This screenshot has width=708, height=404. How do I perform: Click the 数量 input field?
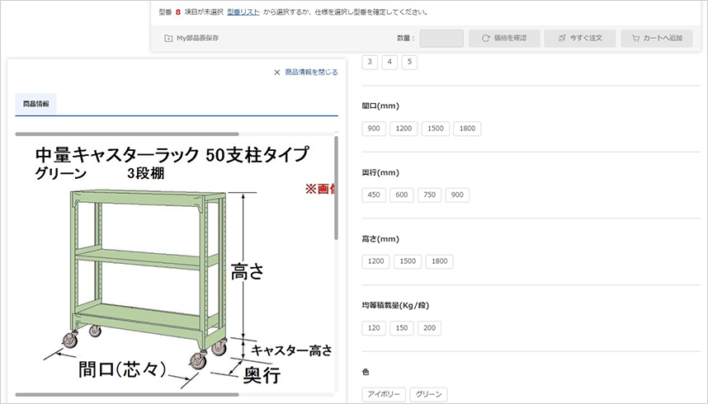pos(441,38)
